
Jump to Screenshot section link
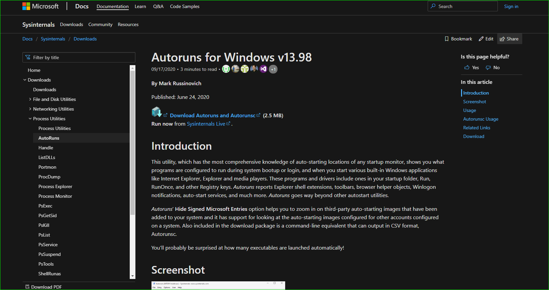[474, 102]
